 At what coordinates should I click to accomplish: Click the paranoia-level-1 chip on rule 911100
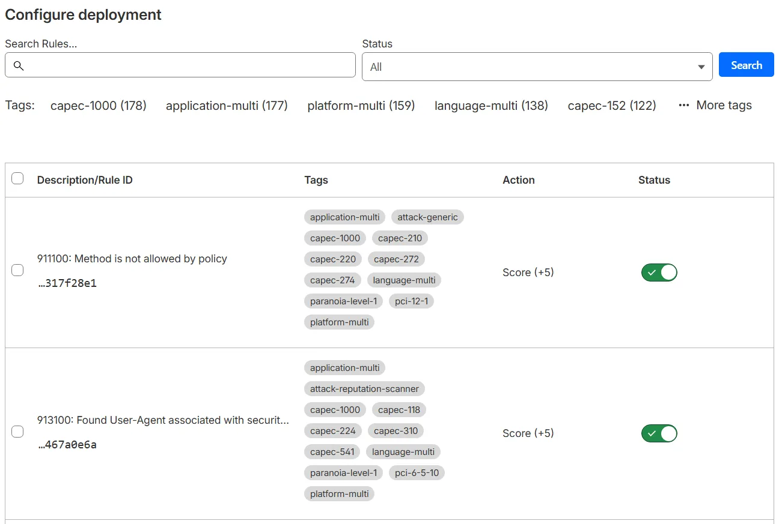tap(343, 301)
